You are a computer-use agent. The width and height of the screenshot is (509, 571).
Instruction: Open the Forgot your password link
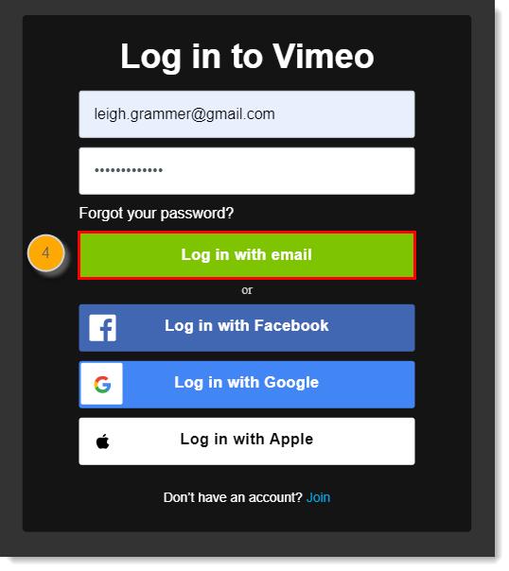pos(156,213)
